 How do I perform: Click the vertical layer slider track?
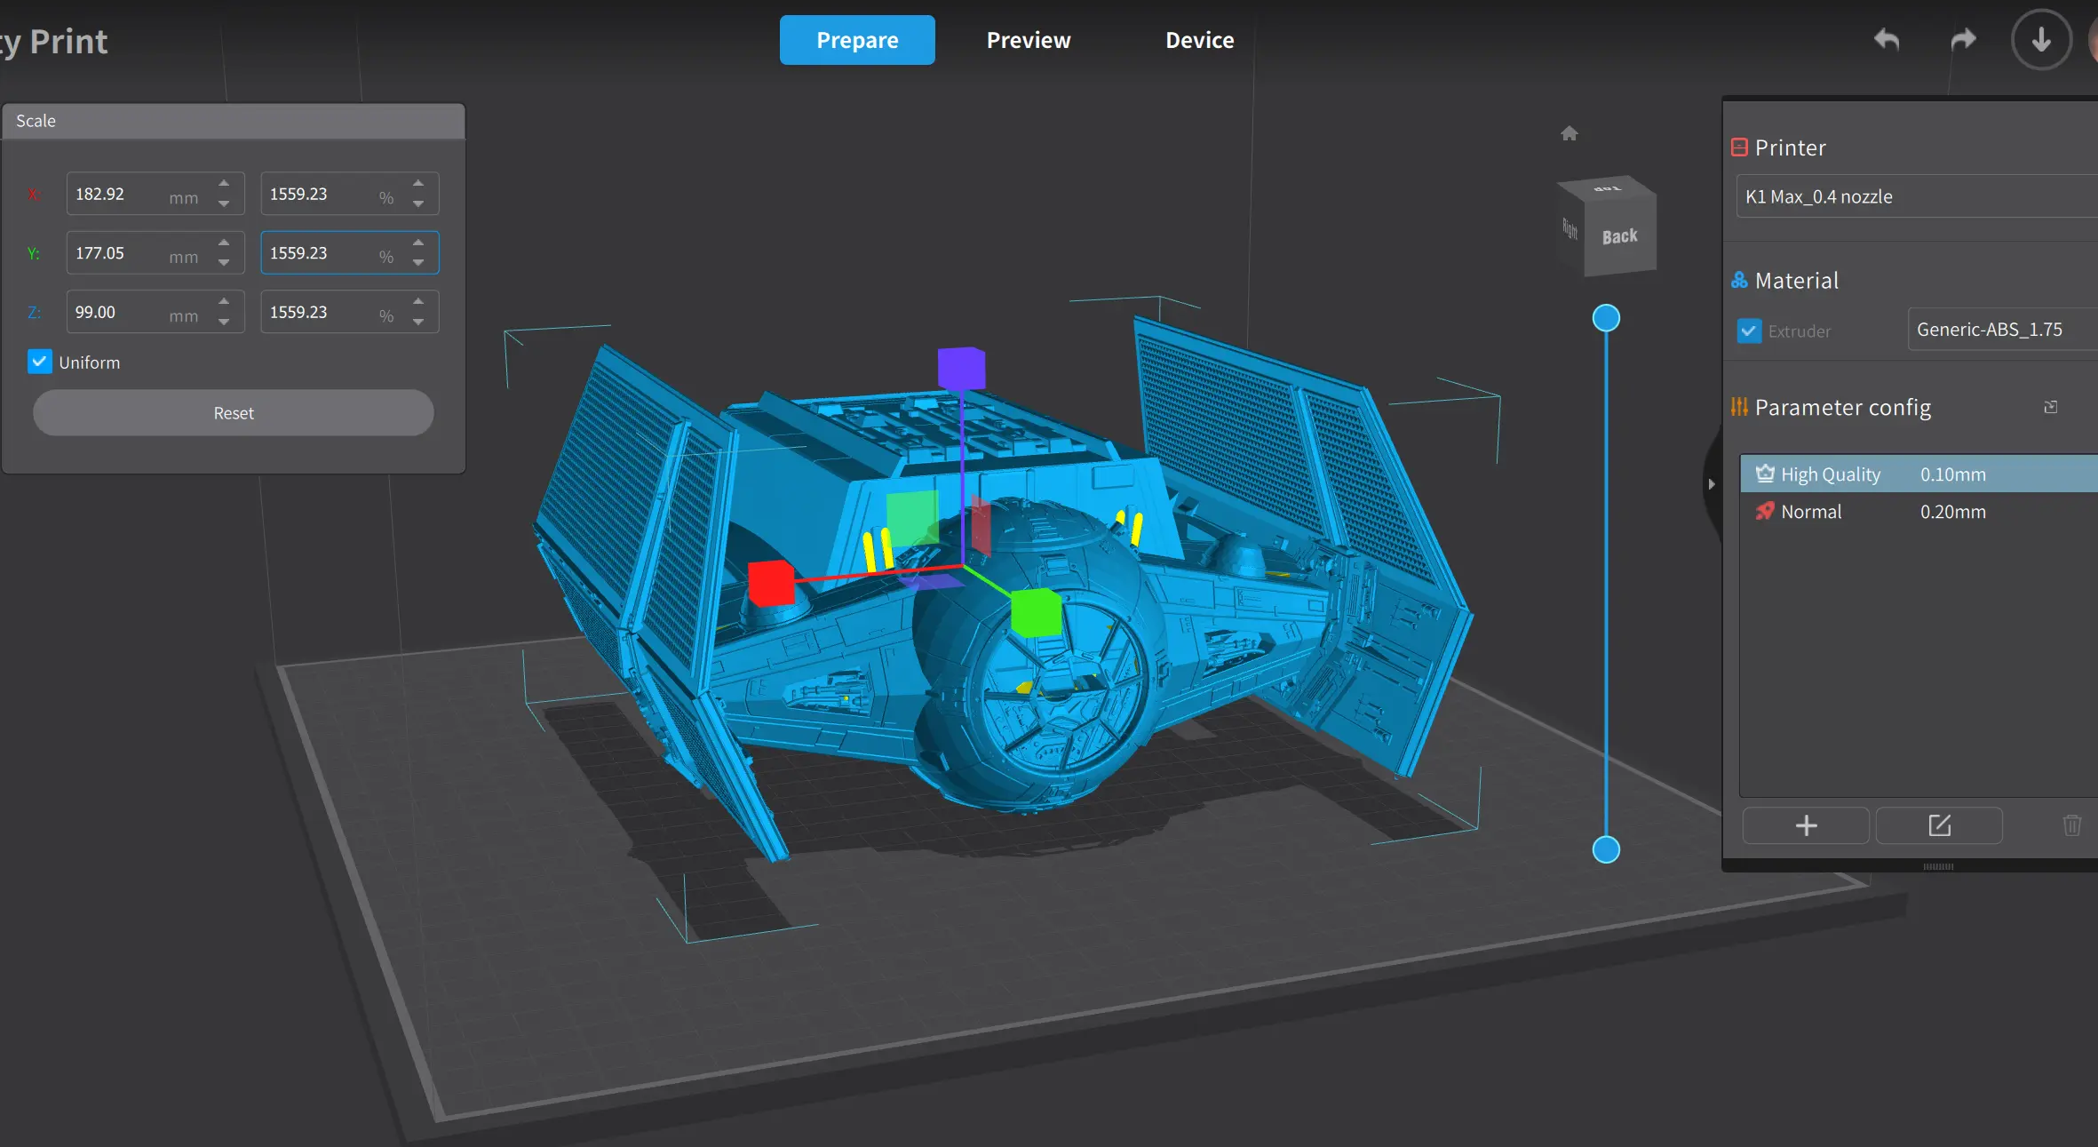tap(1606, 584)
